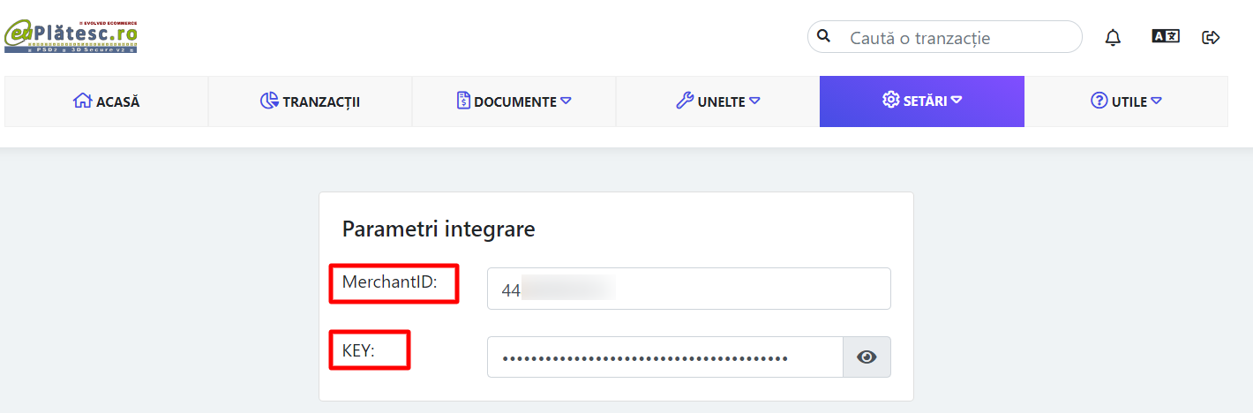Open the Tranzacții tab
Screen dimensions: 1253x413
coord(310,101)
